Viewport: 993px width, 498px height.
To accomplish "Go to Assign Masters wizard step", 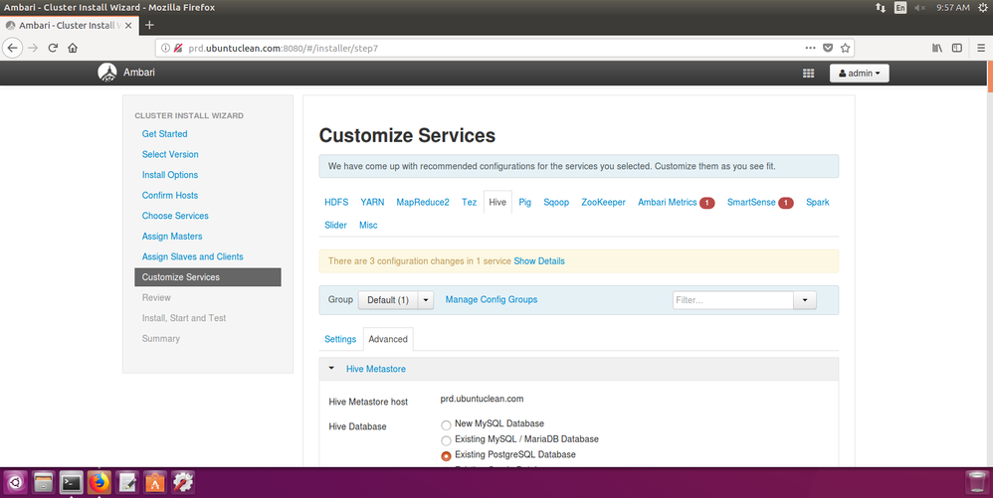I will pos(172,236).
